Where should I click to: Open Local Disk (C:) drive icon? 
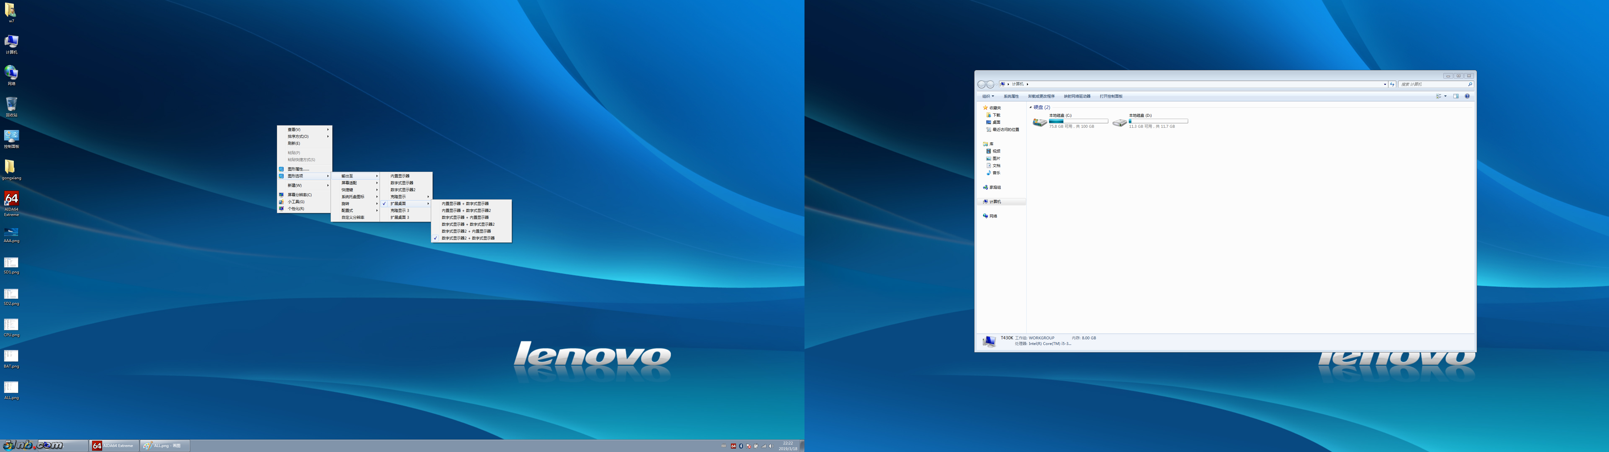tap(1039, 122)
